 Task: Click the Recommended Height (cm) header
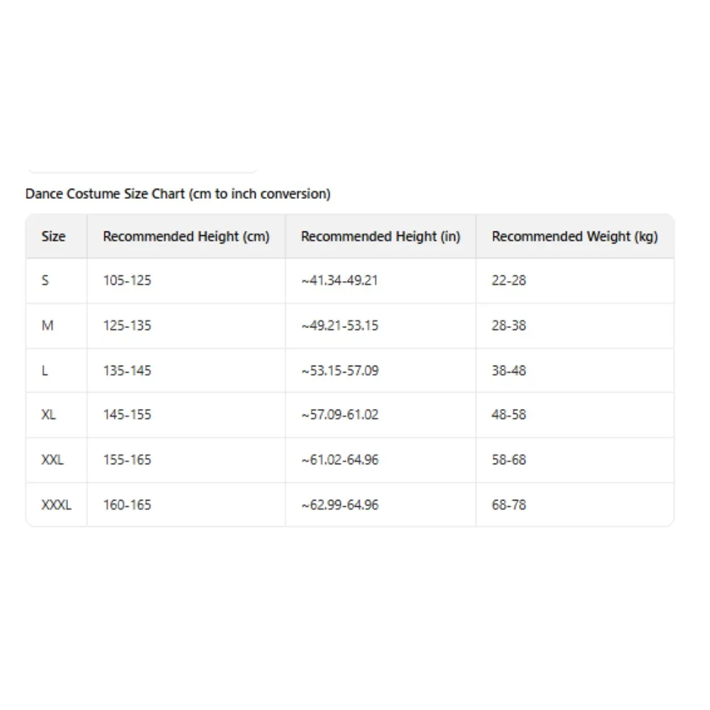(186, 236)
